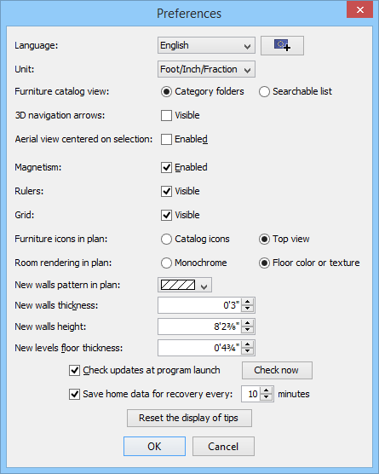Click inside the New walls height field
The width and height of the screenshot is (379, 474).
[x=200, y=327]
